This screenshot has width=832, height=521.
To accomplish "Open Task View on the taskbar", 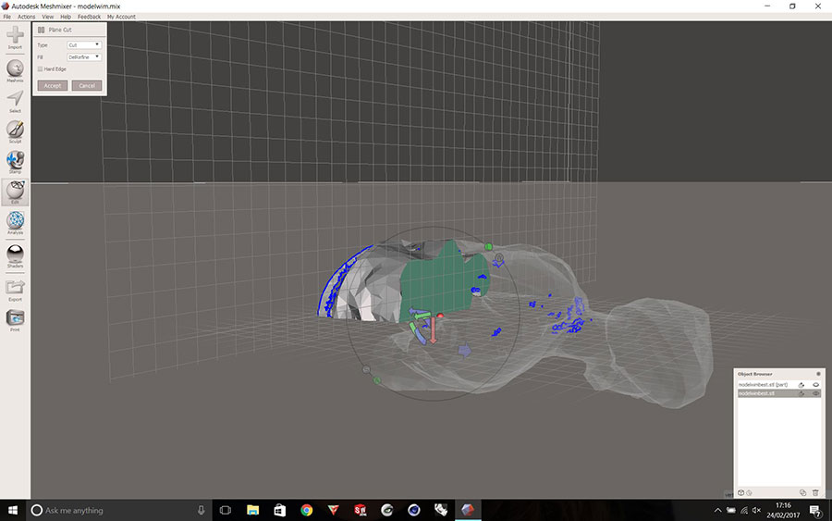I will (225, 511).
